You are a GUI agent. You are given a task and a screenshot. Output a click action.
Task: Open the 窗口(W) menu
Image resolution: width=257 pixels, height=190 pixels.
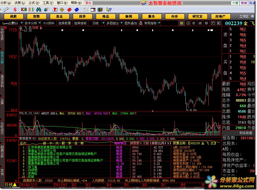(62, 3)
